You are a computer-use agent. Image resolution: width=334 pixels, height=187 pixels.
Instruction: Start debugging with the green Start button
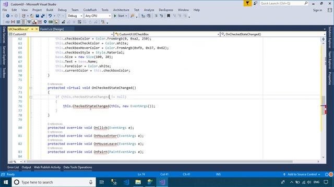point(119,16)
